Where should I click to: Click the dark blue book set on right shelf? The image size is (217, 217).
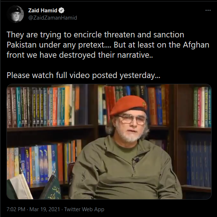198,164
